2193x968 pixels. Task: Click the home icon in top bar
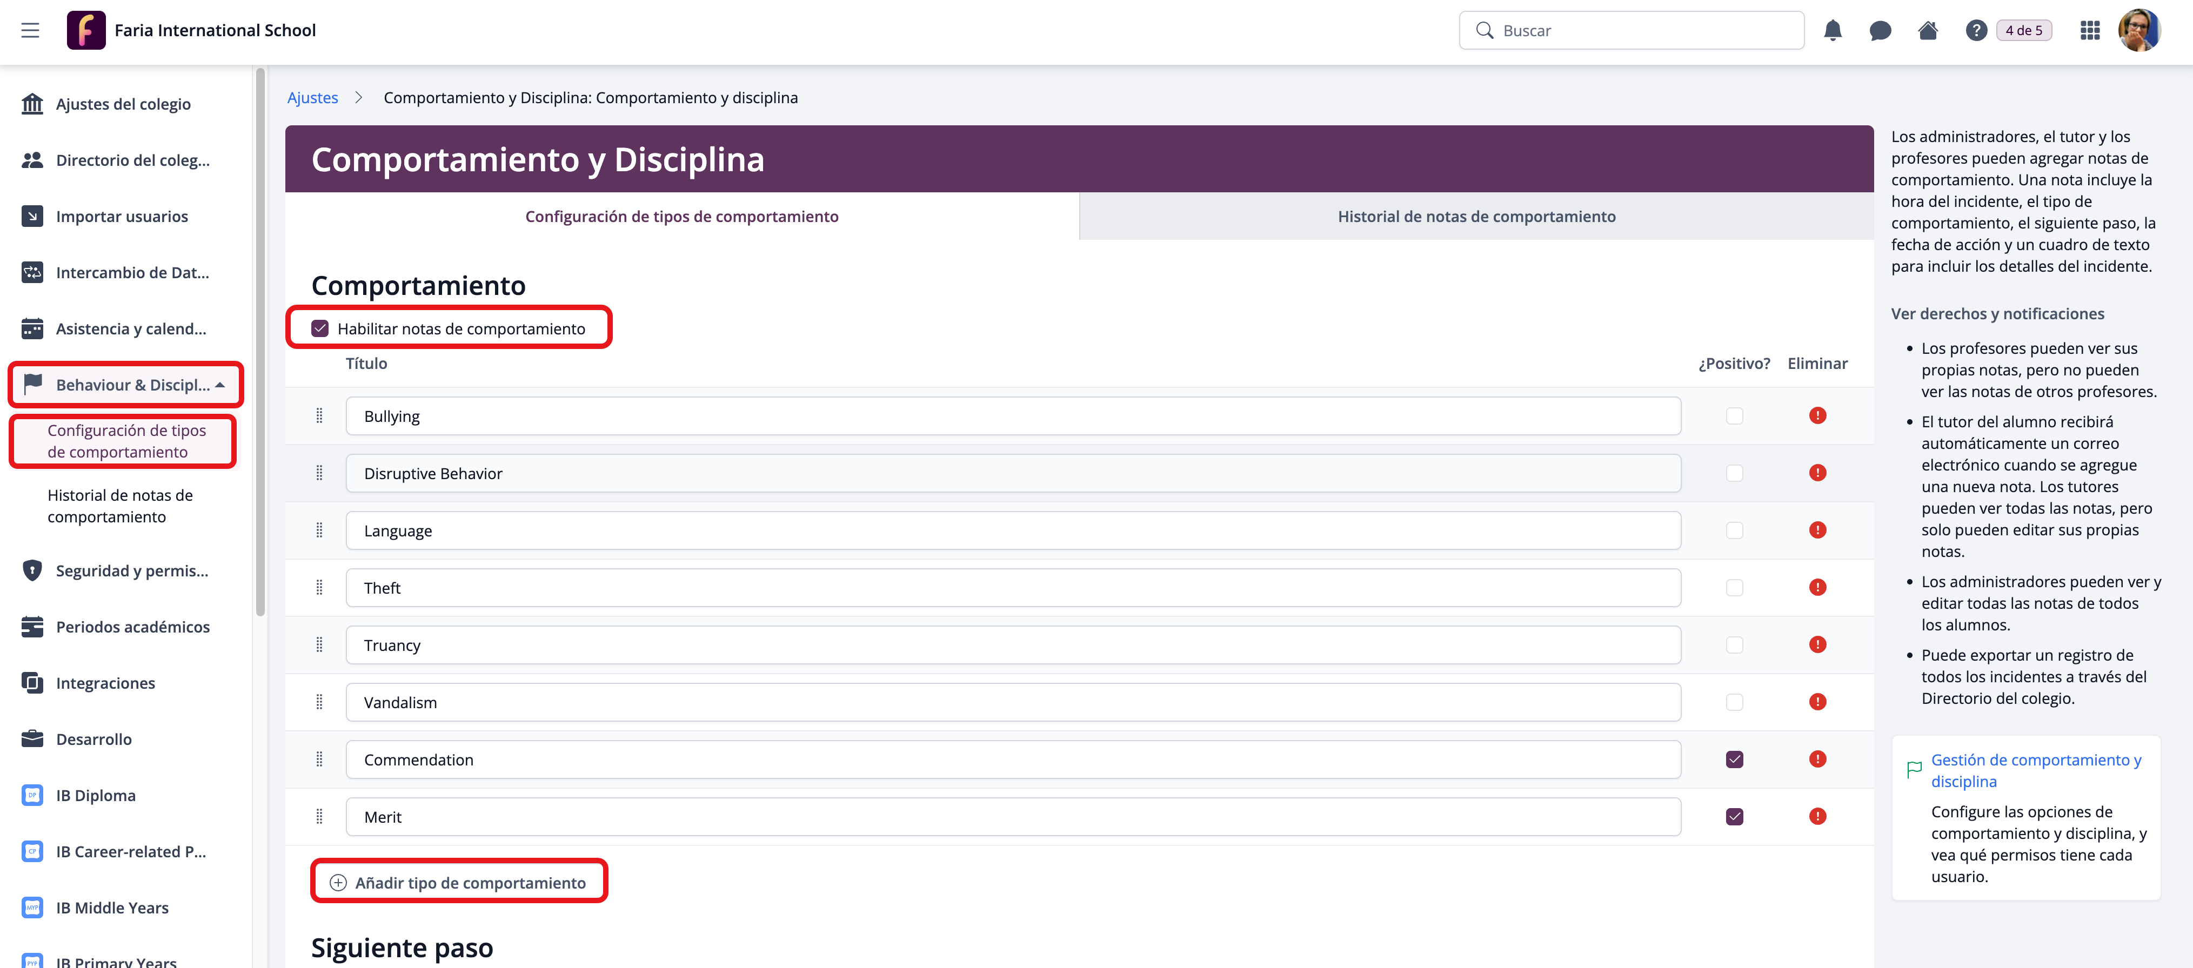(1928, 31)
